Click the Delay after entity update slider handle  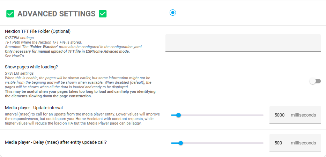(180, 143)
